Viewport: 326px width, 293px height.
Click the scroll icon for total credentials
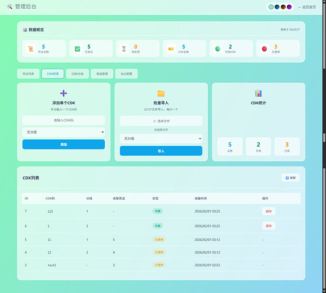pyautogui.click(x=31, y=49)
